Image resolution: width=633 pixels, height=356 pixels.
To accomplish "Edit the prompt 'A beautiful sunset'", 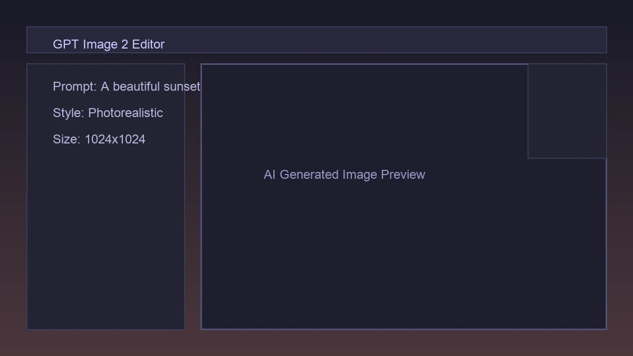I will [150, 86].
